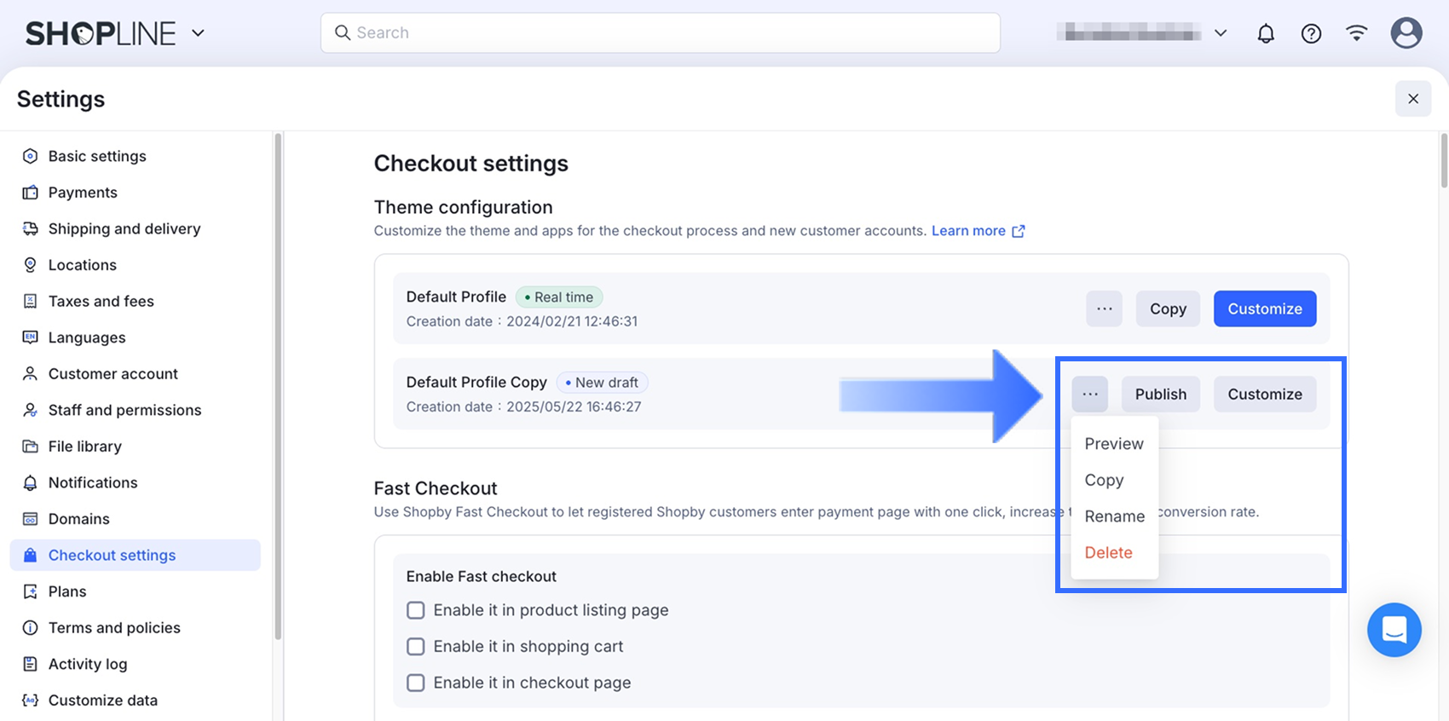Select Rename from the context menu

click(1114, 516)
